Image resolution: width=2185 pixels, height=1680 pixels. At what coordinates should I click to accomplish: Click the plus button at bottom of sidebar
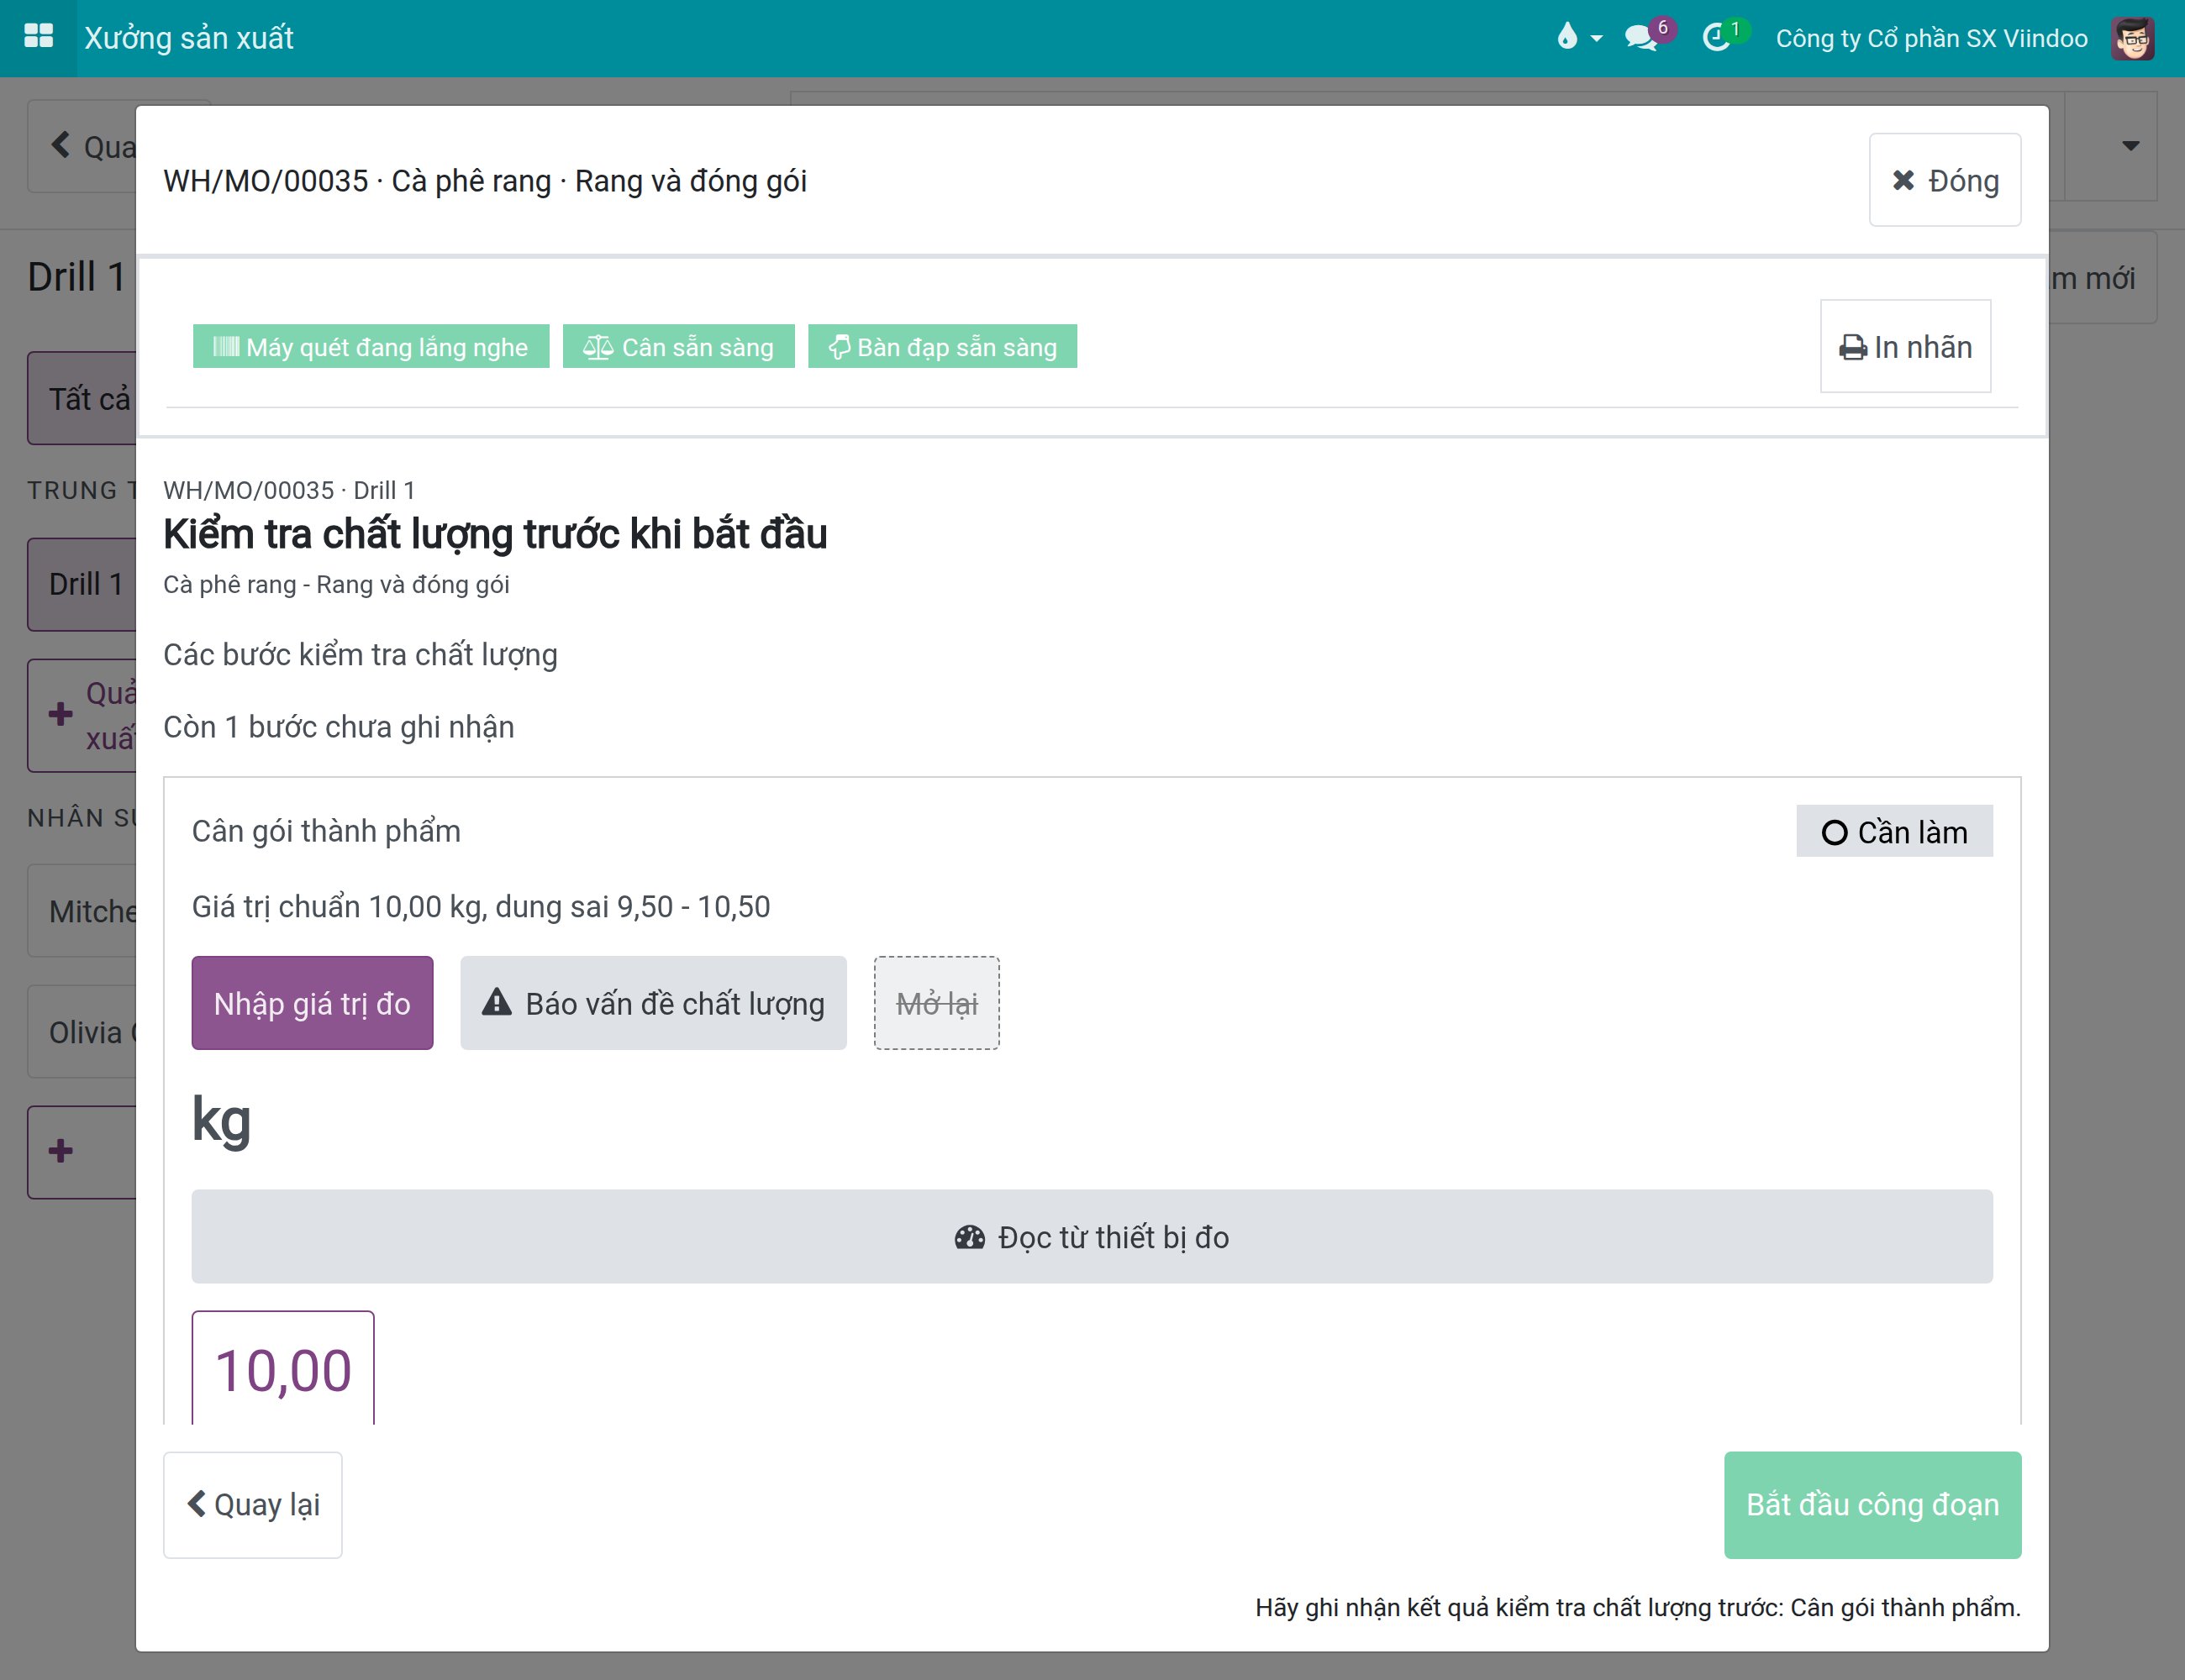82,1151
